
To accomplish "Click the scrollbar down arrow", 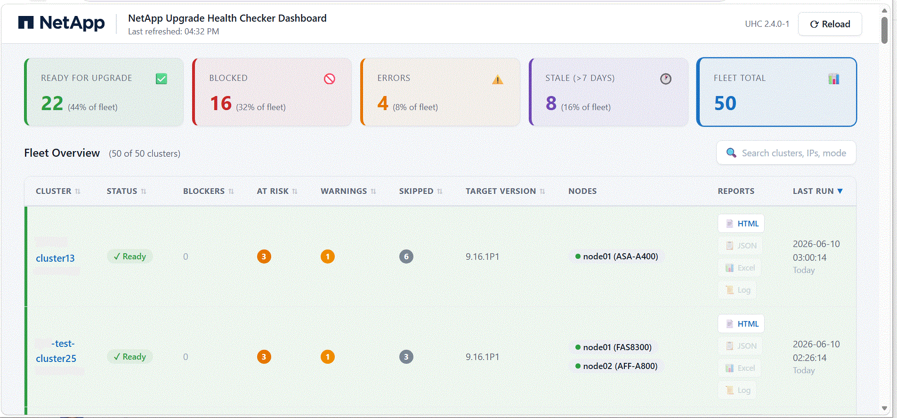I will tap(884, 408).
